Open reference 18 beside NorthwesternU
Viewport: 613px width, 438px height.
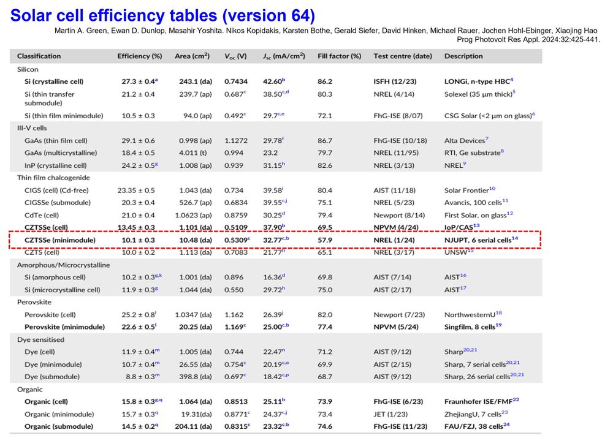(498, 312)
